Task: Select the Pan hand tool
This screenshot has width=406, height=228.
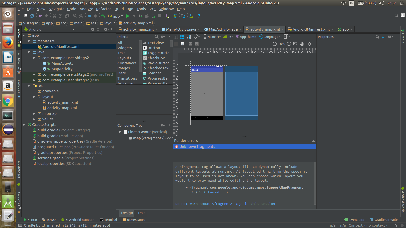Action: tap(302, 44)
